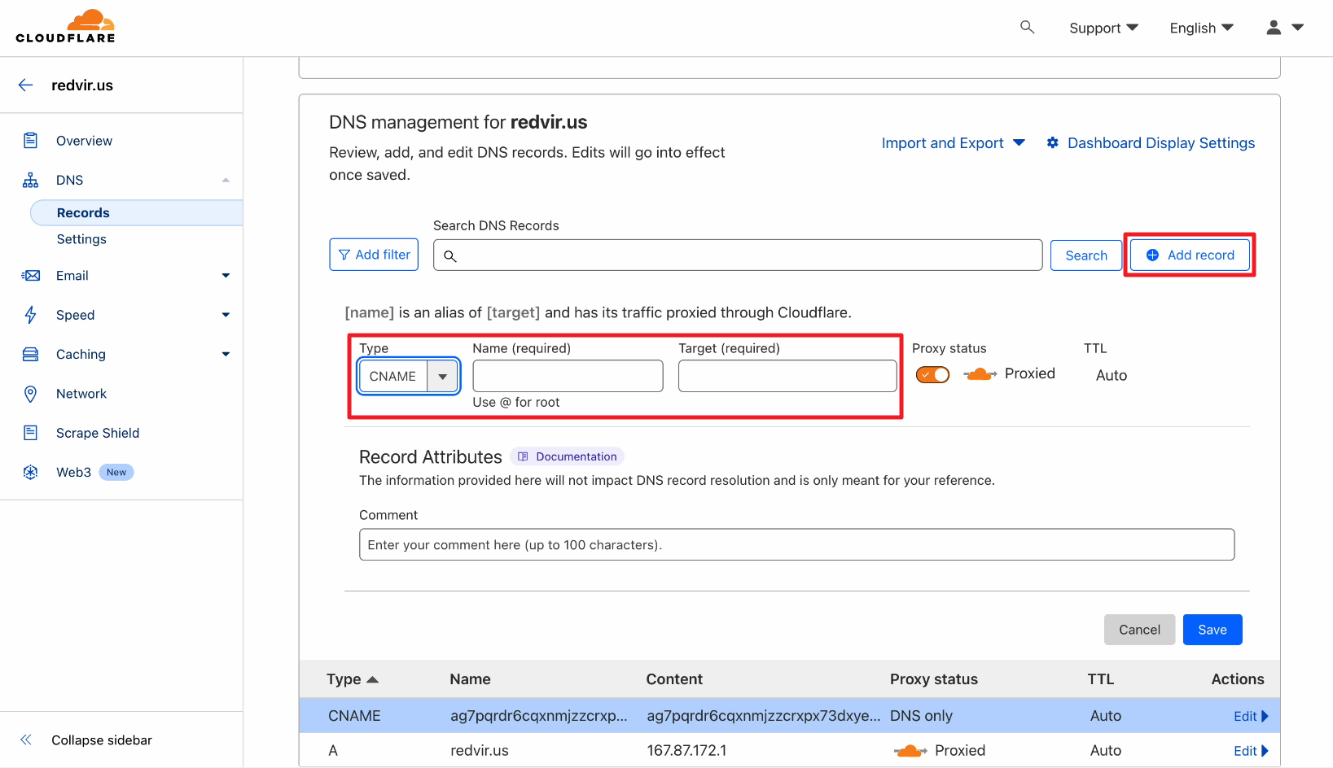
Task: Click the search magnifier icon in header
Action: 1027,28
